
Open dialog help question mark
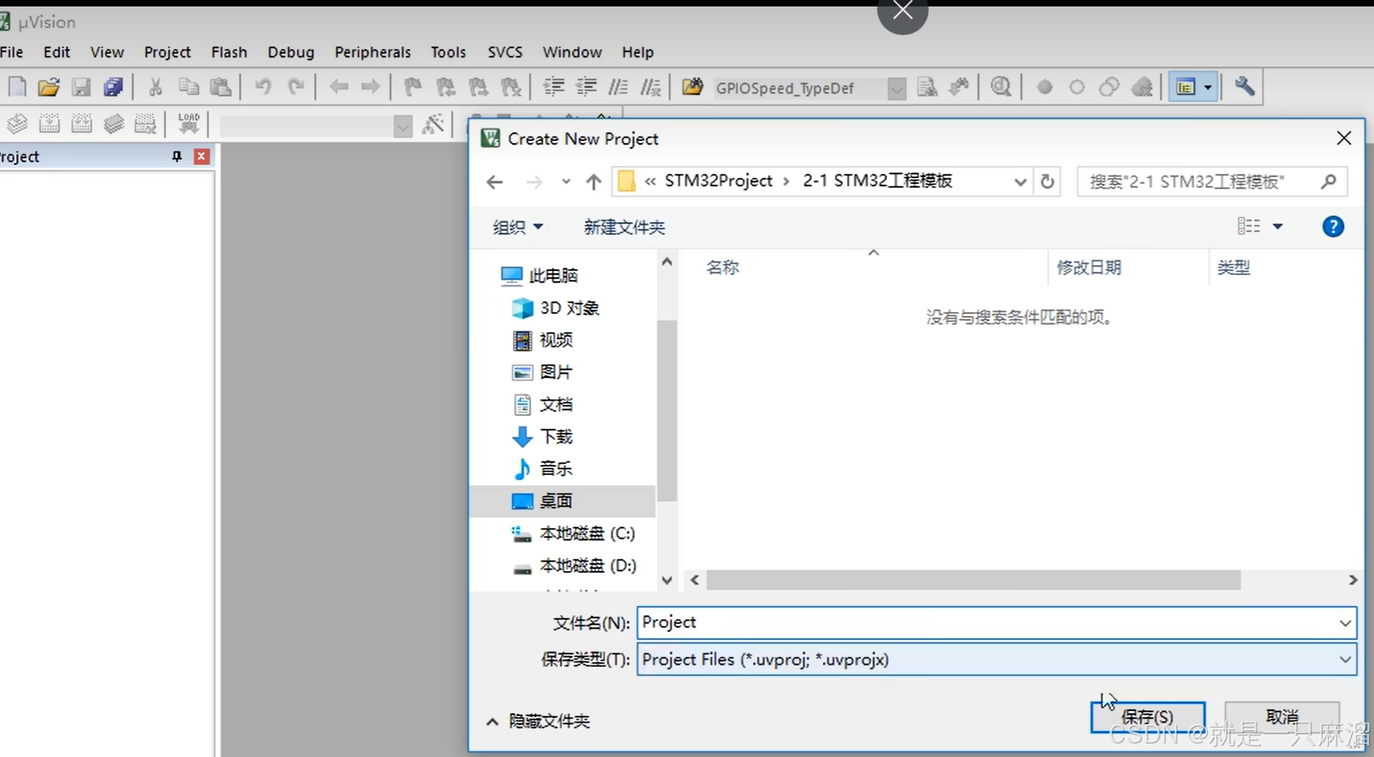(x=1332, y=227)
